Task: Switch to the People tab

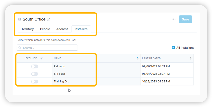Action: point(45,29)
